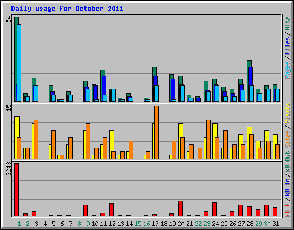Click day '22' label on the x-axis
This screenshot has height=230, width=294.
(x=198, y=224)
